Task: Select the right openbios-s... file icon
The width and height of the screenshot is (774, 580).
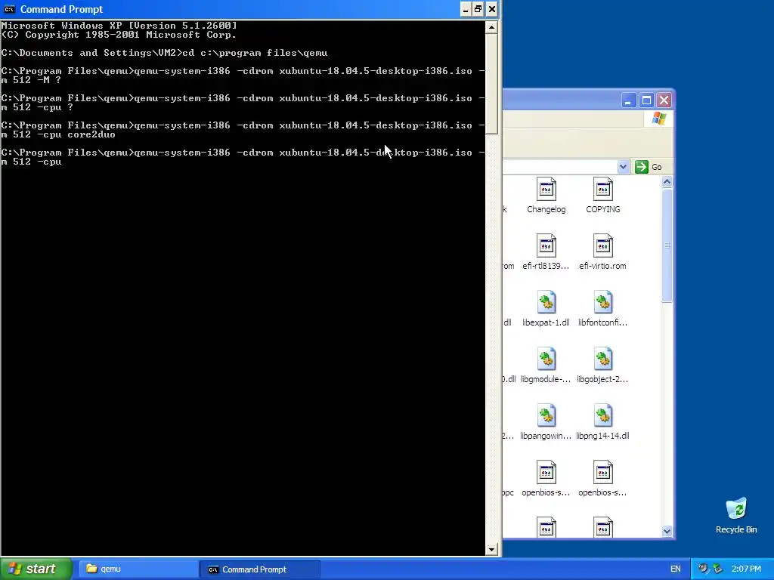Action: click(602, 473)
